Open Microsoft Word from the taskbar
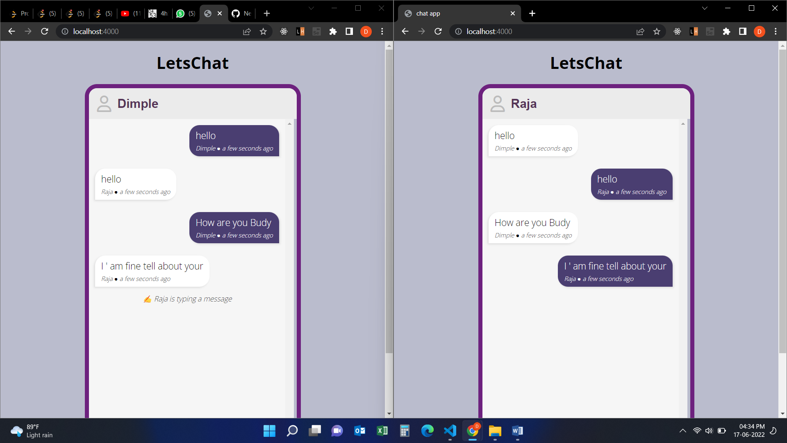 coord(516,431)
